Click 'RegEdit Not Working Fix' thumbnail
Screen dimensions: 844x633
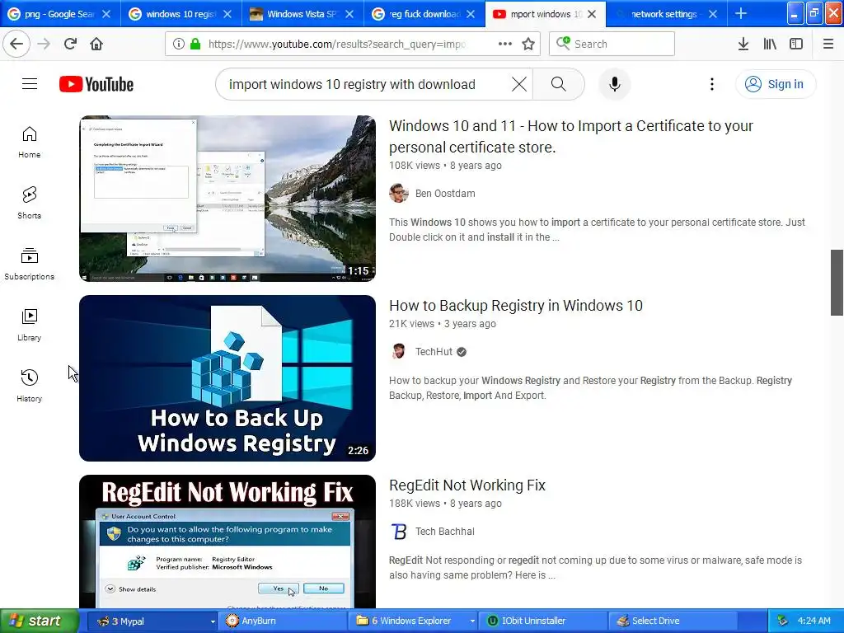tap(227, 542)
